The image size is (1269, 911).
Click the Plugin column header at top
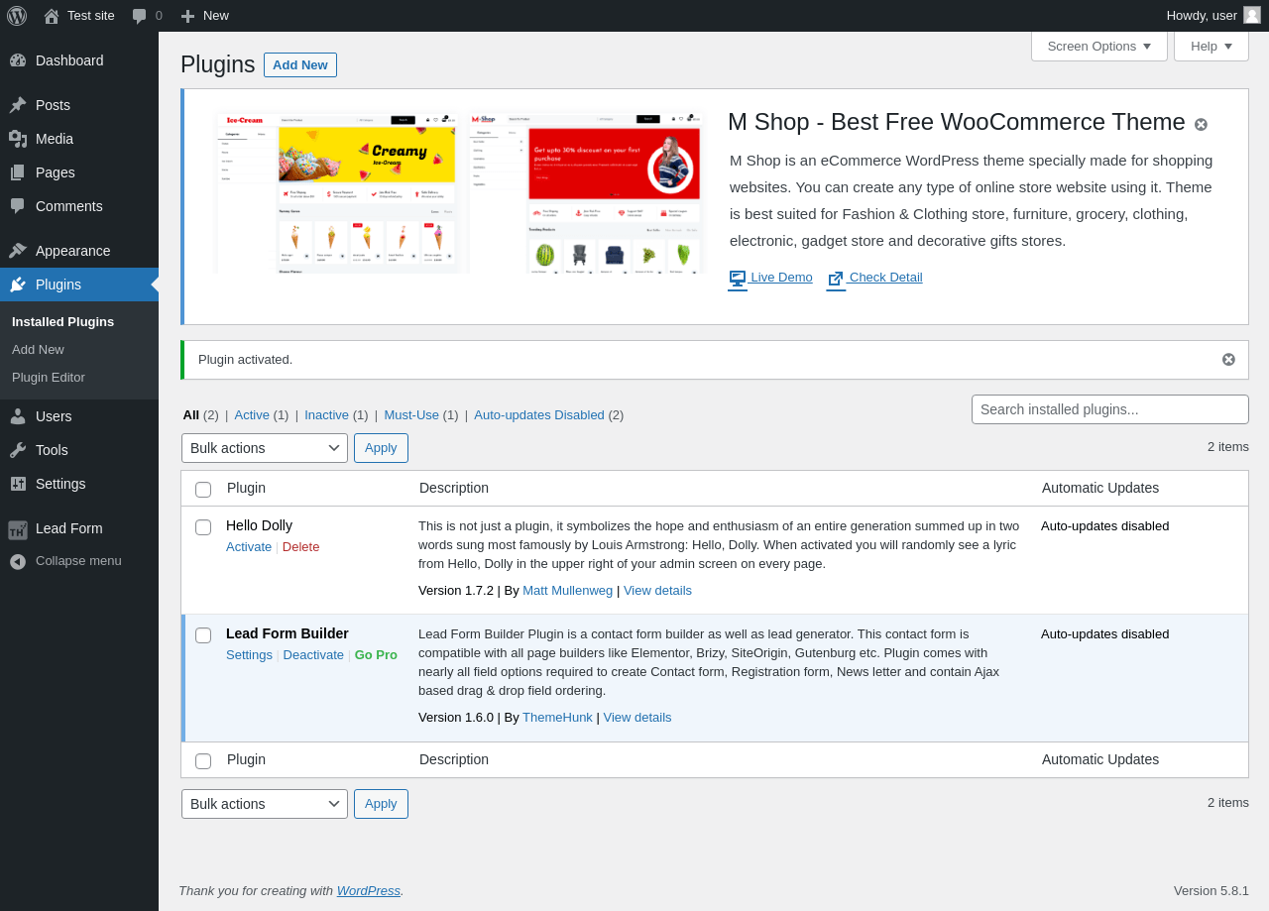click(246, 488)
